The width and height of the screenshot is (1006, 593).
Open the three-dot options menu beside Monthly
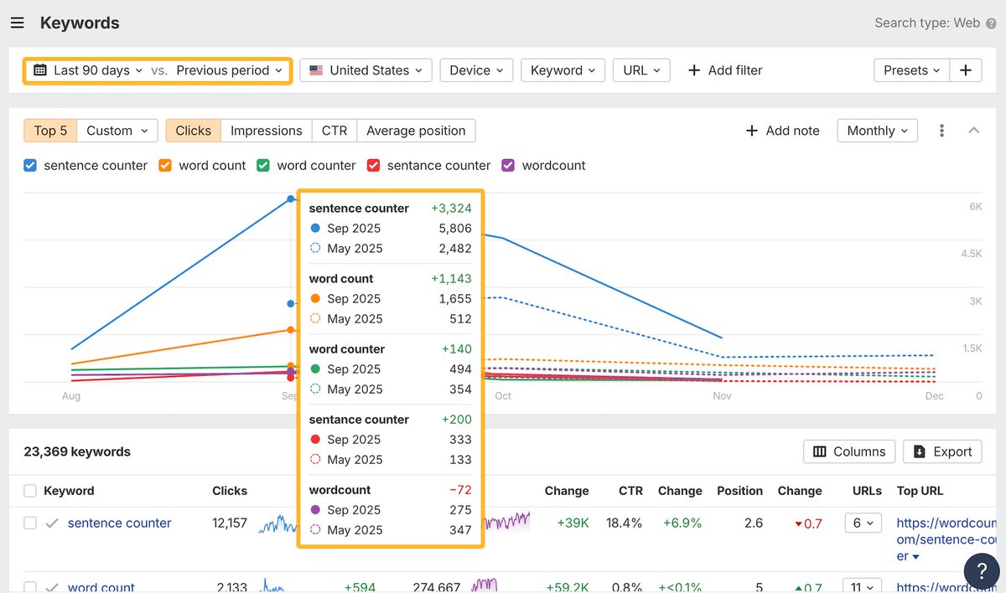point(941,131)
